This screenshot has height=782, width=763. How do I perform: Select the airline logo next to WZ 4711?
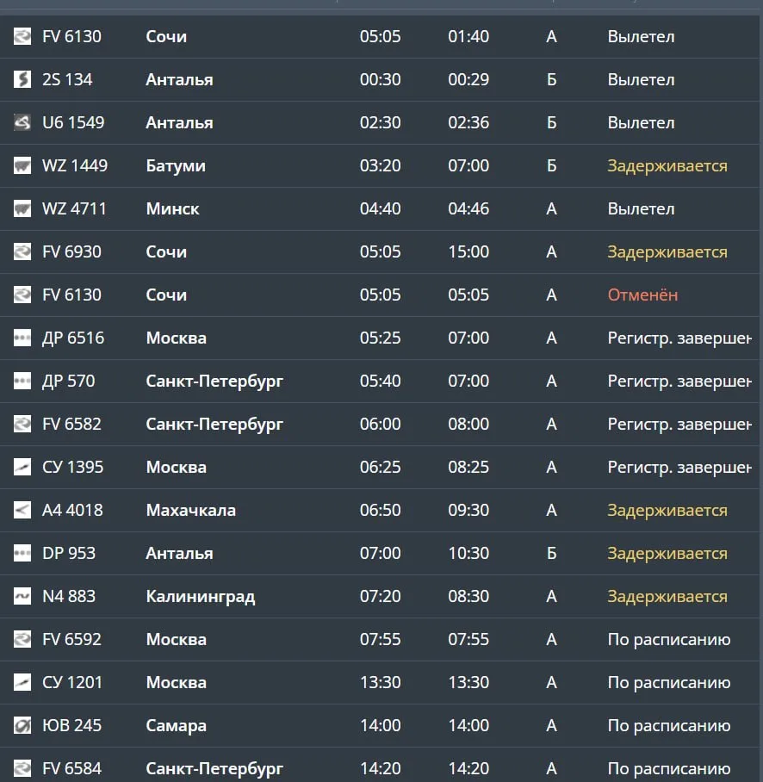pyautogui.click(x=22, y=208)
